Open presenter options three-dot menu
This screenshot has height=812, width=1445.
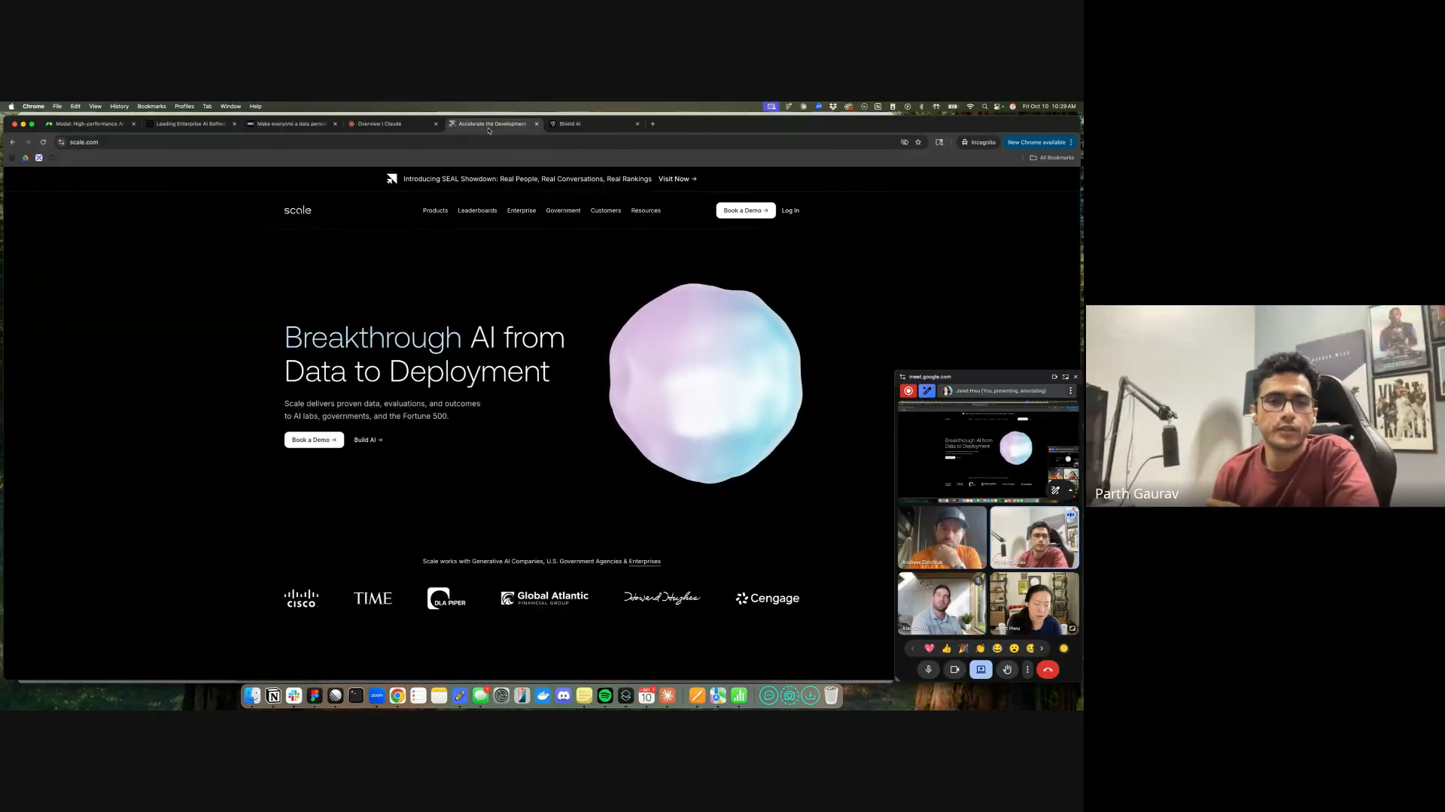pyautogui.click(x=1070, y=391)
